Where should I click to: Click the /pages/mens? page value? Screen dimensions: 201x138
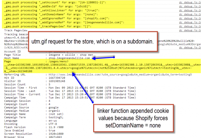[58, 62]
